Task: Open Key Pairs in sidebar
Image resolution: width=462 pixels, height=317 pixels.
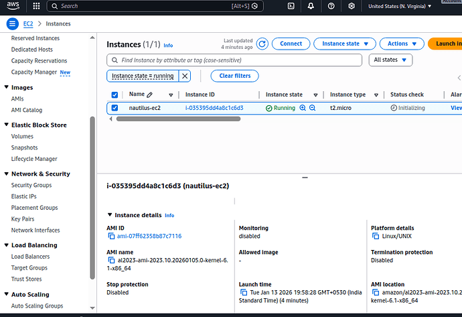Action: pos(23,218)
